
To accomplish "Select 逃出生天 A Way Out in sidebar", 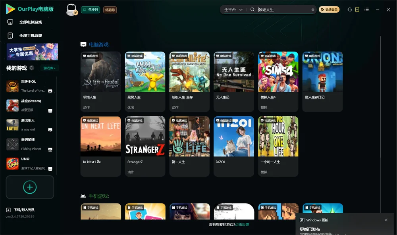I will pos(30,125).
